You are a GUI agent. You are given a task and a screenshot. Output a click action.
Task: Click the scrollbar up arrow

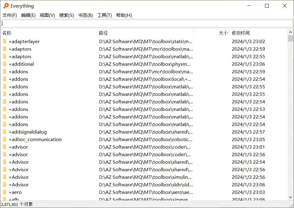pos(290,32)
